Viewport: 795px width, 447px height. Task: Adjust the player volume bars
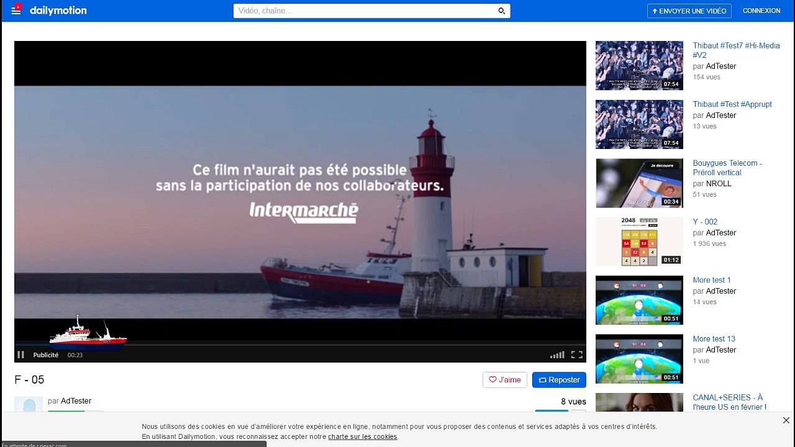click(557, 354)
